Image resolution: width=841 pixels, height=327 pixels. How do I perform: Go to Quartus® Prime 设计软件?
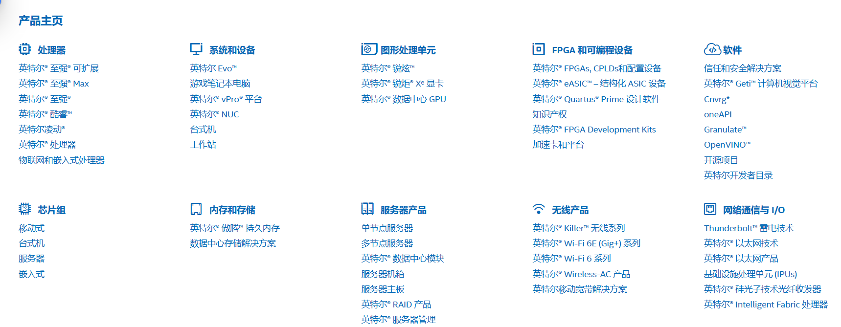(596, 99)
